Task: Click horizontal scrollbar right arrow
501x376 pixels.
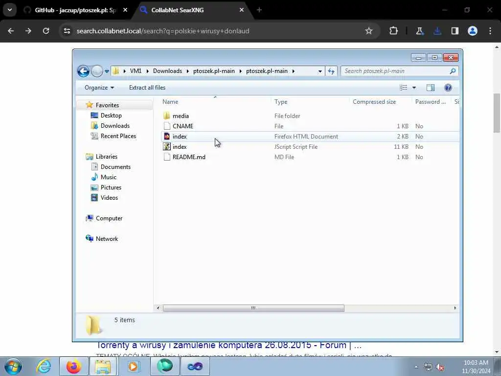Action: pyautogui.click(x=455, y=308)
